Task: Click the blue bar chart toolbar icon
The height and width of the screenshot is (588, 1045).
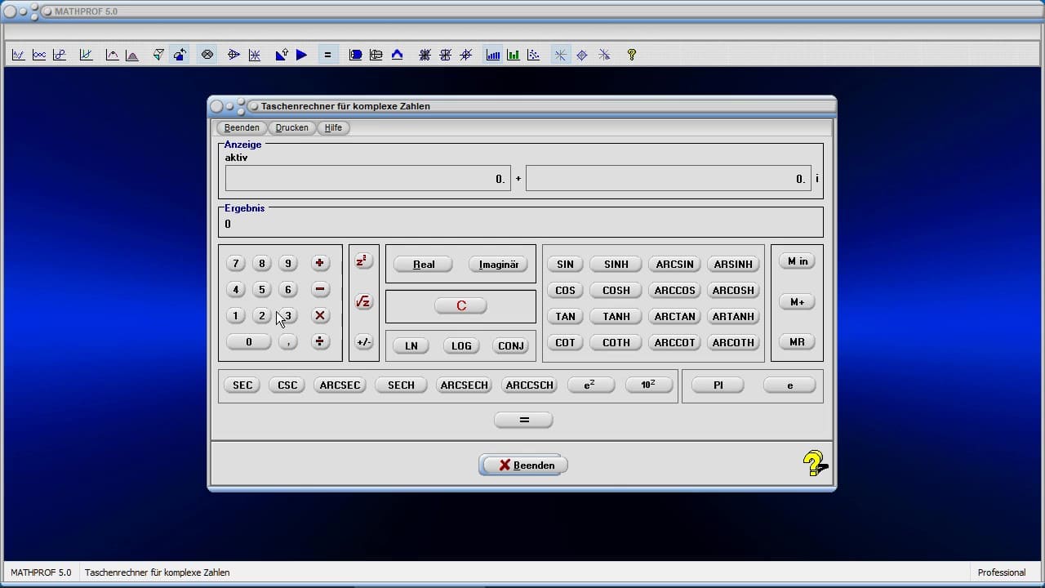Action: (x=493, y=55)
